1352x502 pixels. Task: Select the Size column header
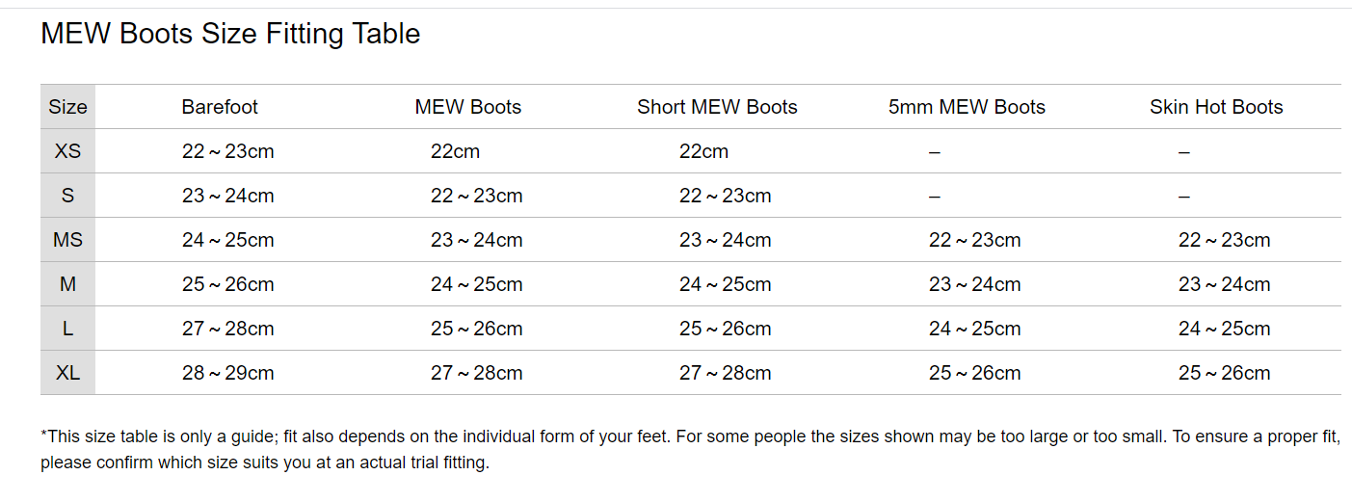67,107
